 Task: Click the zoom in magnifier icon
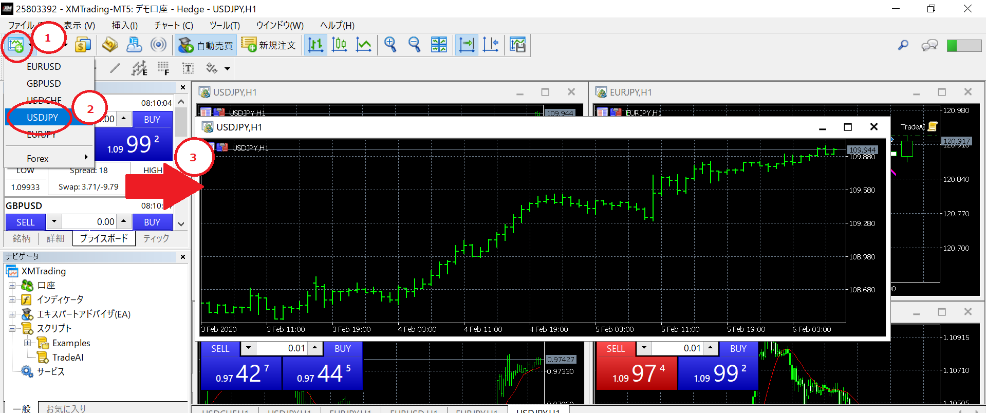(390, 45)
